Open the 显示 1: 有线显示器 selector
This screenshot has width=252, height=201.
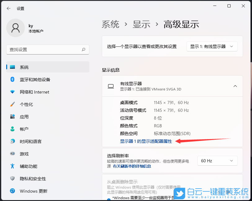[x=212, y=46]
